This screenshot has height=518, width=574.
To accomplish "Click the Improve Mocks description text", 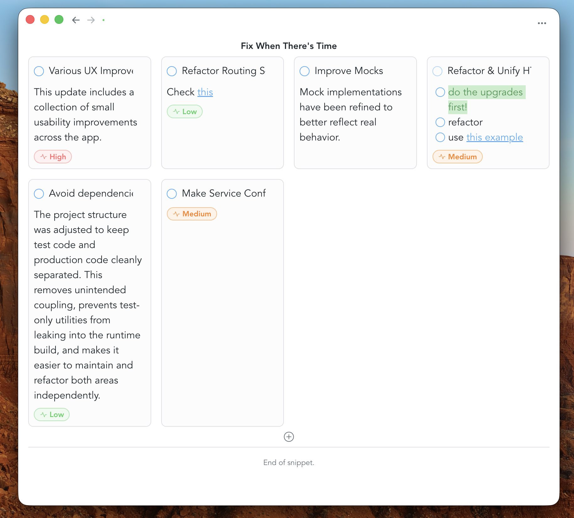I will pos(350,114).
